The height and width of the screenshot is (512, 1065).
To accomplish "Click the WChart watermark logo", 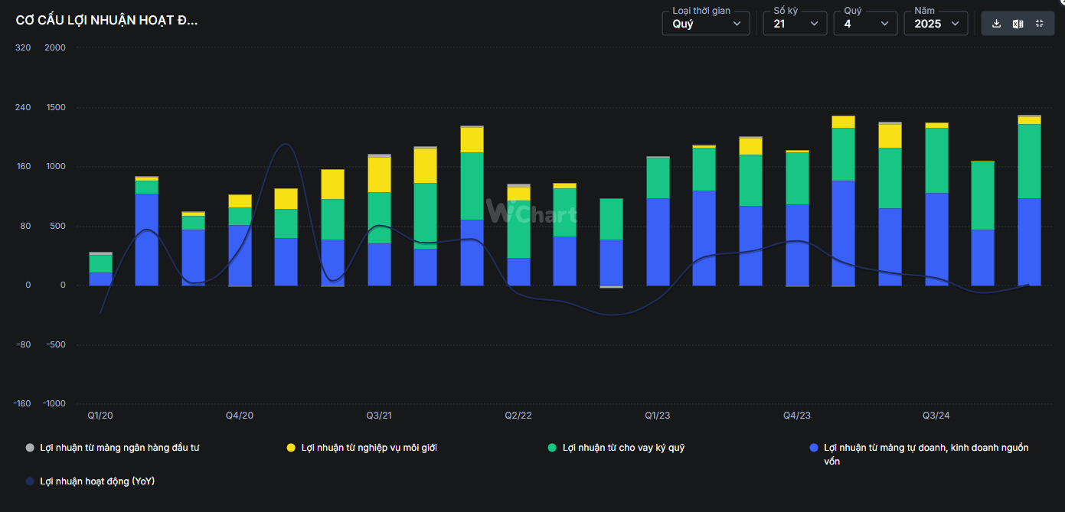I will click(532, 212).
